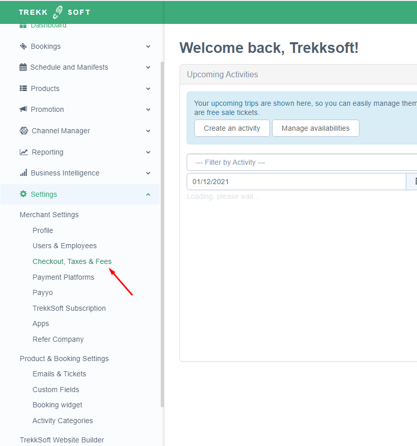417x446 pixels.
Task: Expand the Business Intelligence chevron
Action: pos(148,173)
